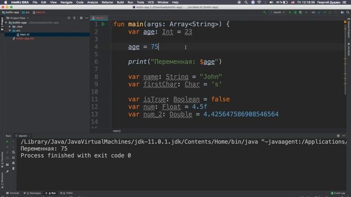This screenshot has width=351, height=197.
Task: Open the Project tool window side tab
Action: click(2, 24)
